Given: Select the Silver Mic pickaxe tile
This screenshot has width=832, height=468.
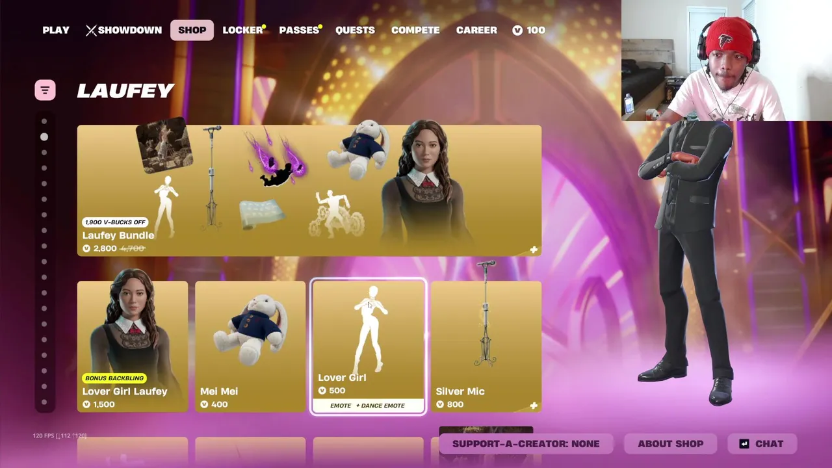Looking at the screenshot, I should [486, 346].
